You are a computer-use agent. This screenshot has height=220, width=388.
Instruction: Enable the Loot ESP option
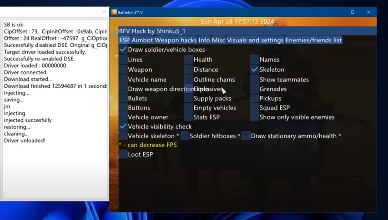123,155
